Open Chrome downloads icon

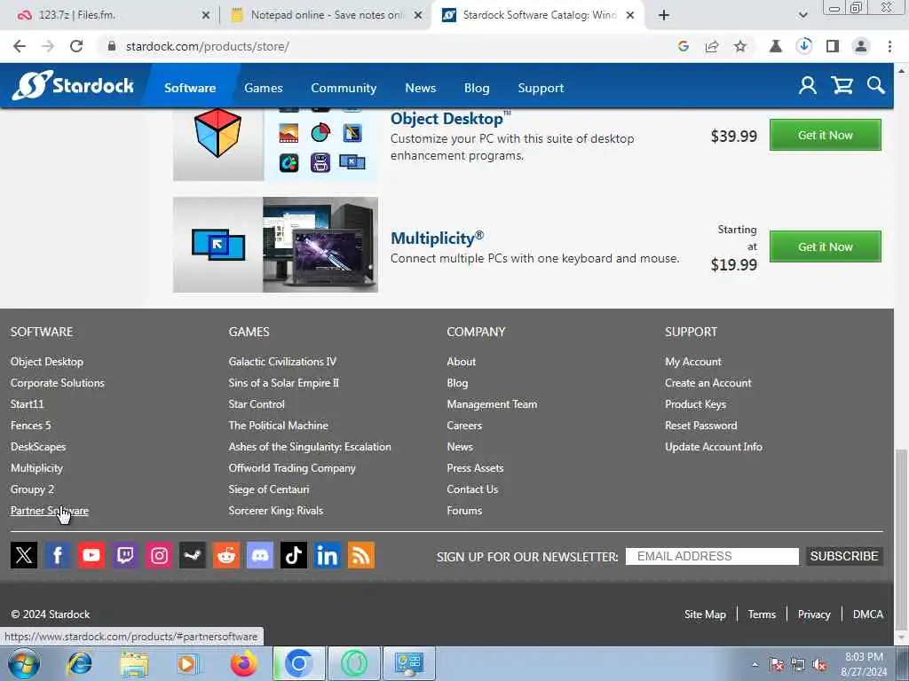pos(804,46)
